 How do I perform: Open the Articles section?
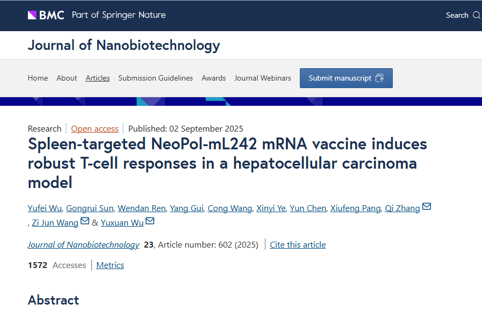[98, 78]
